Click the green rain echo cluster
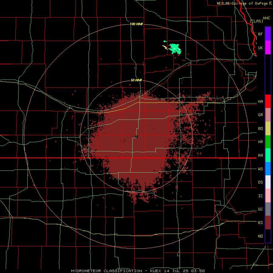Screen dimensions: 273x273 point(176,49)
